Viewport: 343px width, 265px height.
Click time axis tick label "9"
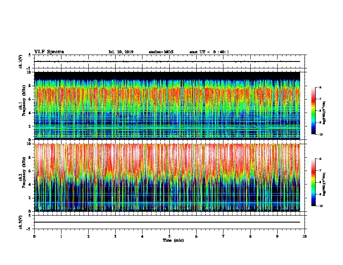[x=277, y=236]
